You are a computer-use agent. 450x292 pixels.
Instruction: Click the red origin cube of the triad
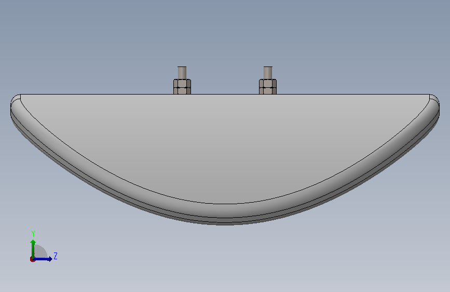coord(32,259)
